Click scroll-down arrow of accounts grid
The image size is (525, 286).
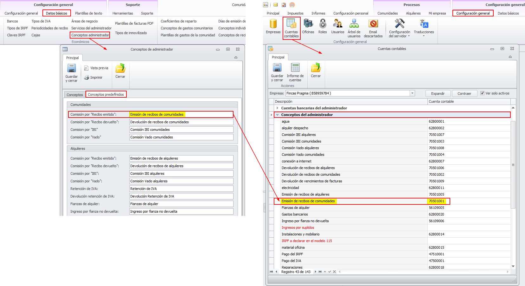(513, 266)
